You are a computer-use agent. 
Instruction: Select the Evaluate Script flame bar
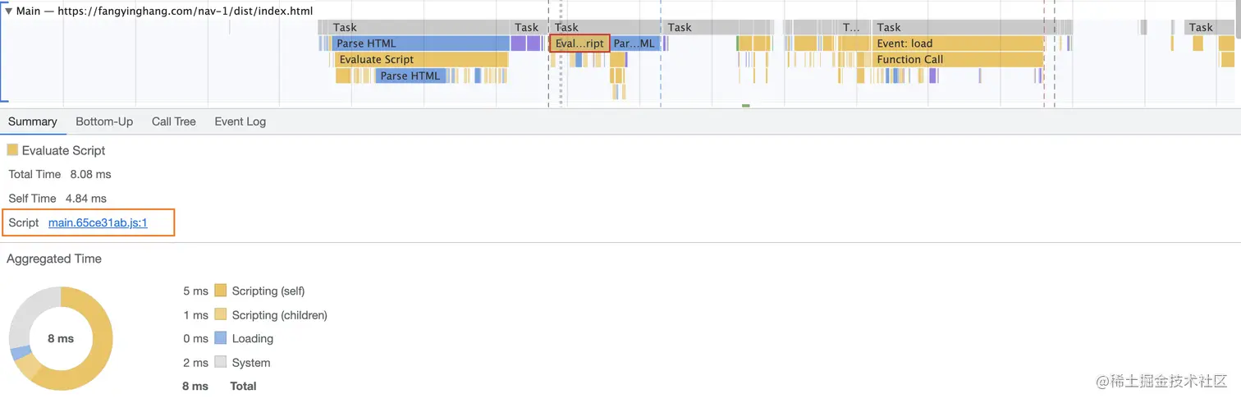pyautogui.click(x=422, y=59)
